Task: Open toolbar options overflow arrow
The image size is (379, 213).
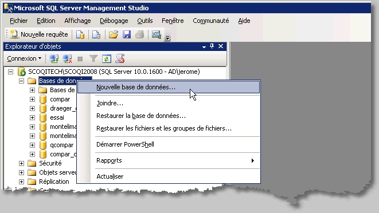Action: 167,37
